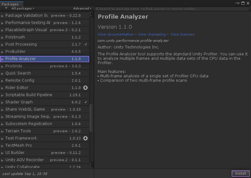Viewport: 251px width, 178px height.
Task: Click the package list vertical scrollbar
Action: click(91, 117)
